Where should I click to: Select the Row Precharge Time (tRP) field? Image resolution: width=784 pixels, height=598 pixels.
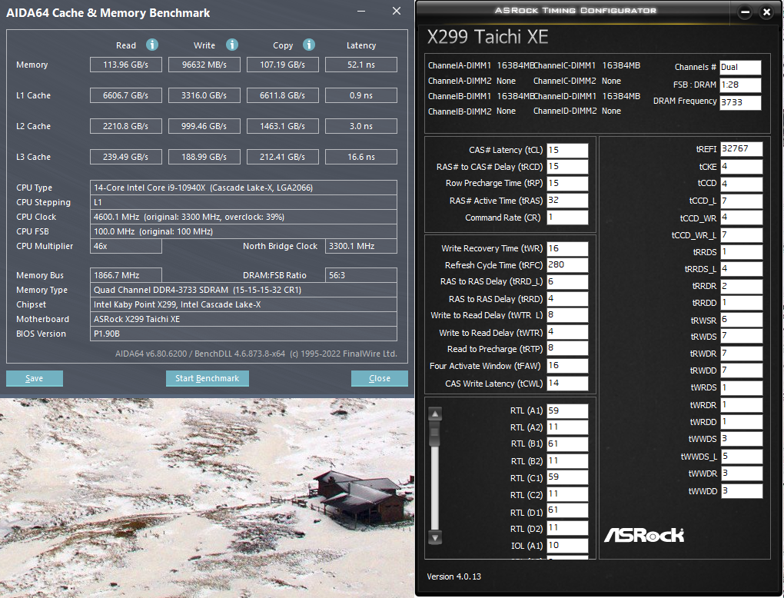(567, 183)
